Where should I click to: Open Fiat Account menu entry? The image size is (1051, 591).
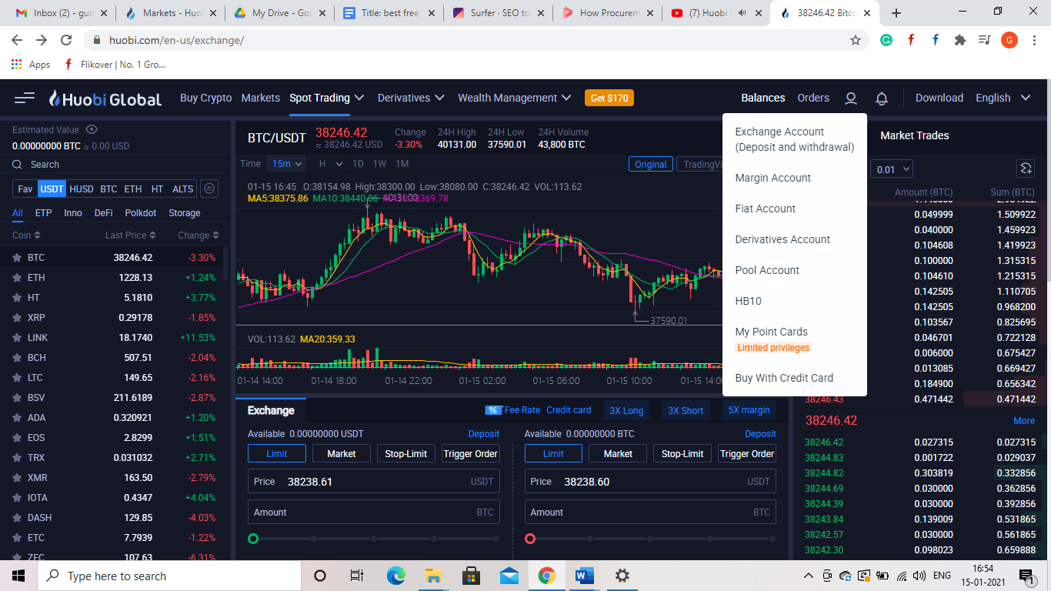766,209
